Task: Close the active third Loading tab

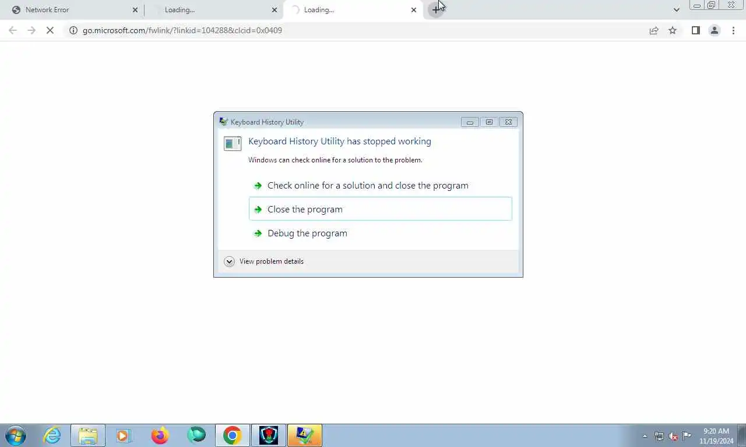Action: [x=414, y=10]
